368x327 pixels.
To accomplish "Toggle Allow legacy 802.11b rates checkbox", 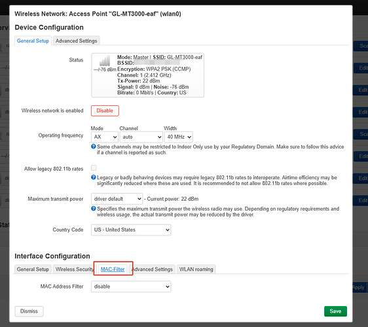I will 94,168.
